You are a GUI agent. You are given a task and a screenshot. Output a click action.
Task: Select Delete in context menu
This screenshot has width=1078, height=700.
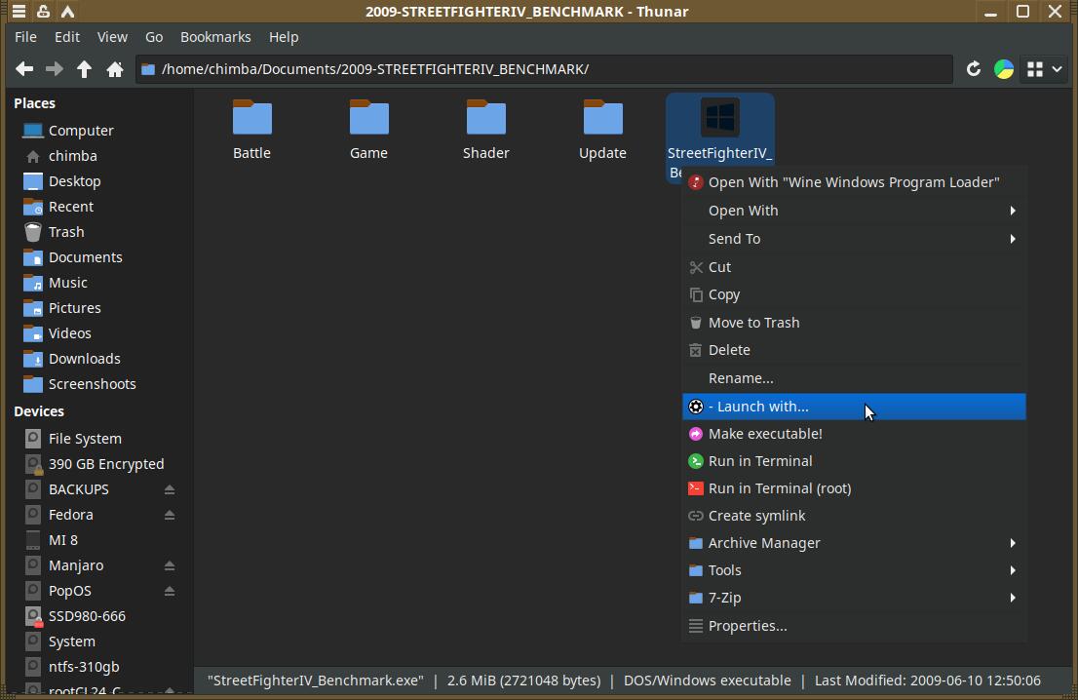click(x=854, y=350)
